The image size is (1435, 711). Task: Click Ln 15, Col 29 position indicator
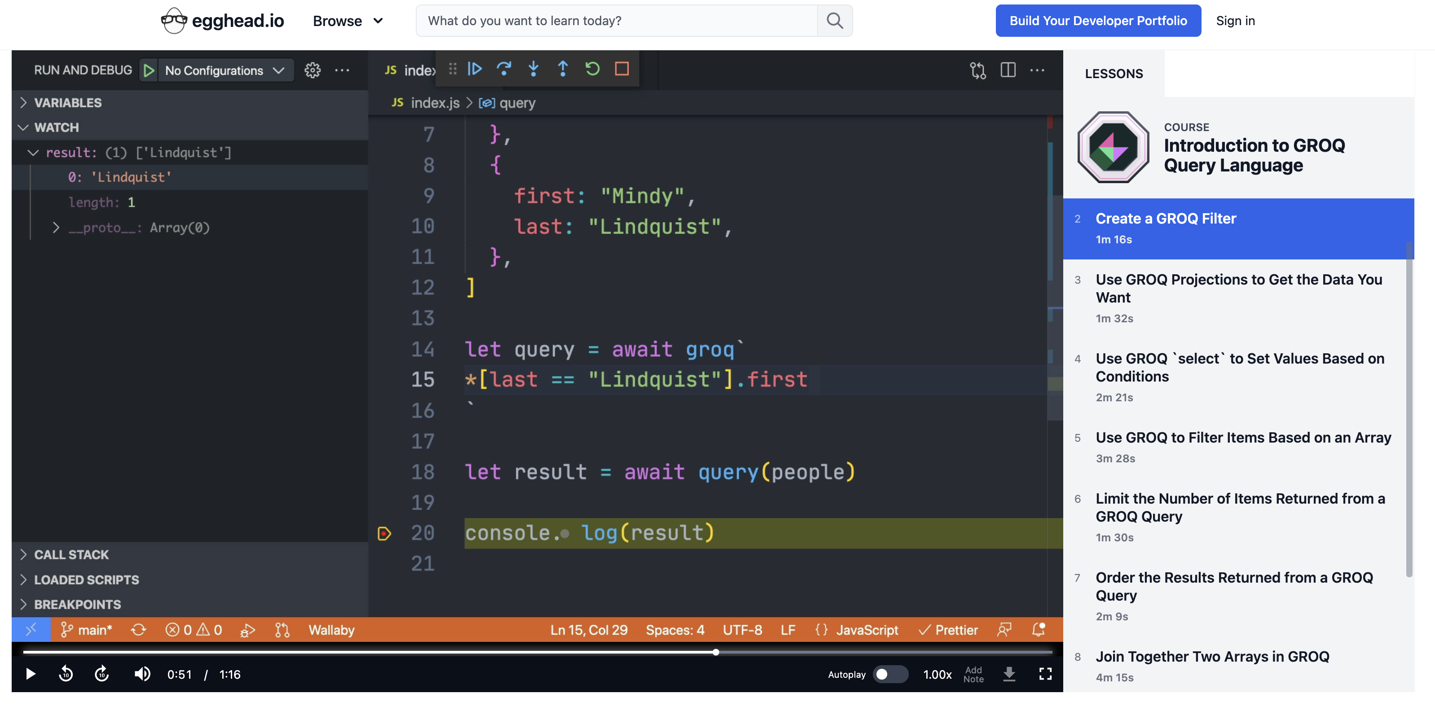(589, 630)
